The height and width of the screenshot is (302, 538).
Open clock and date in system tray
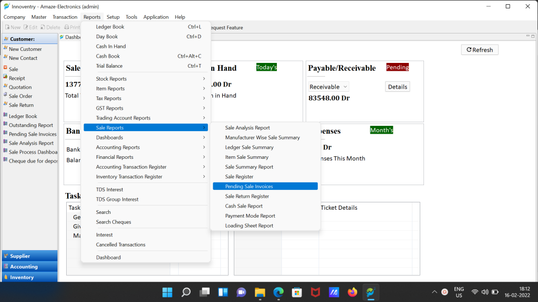(x=517, y=292)
